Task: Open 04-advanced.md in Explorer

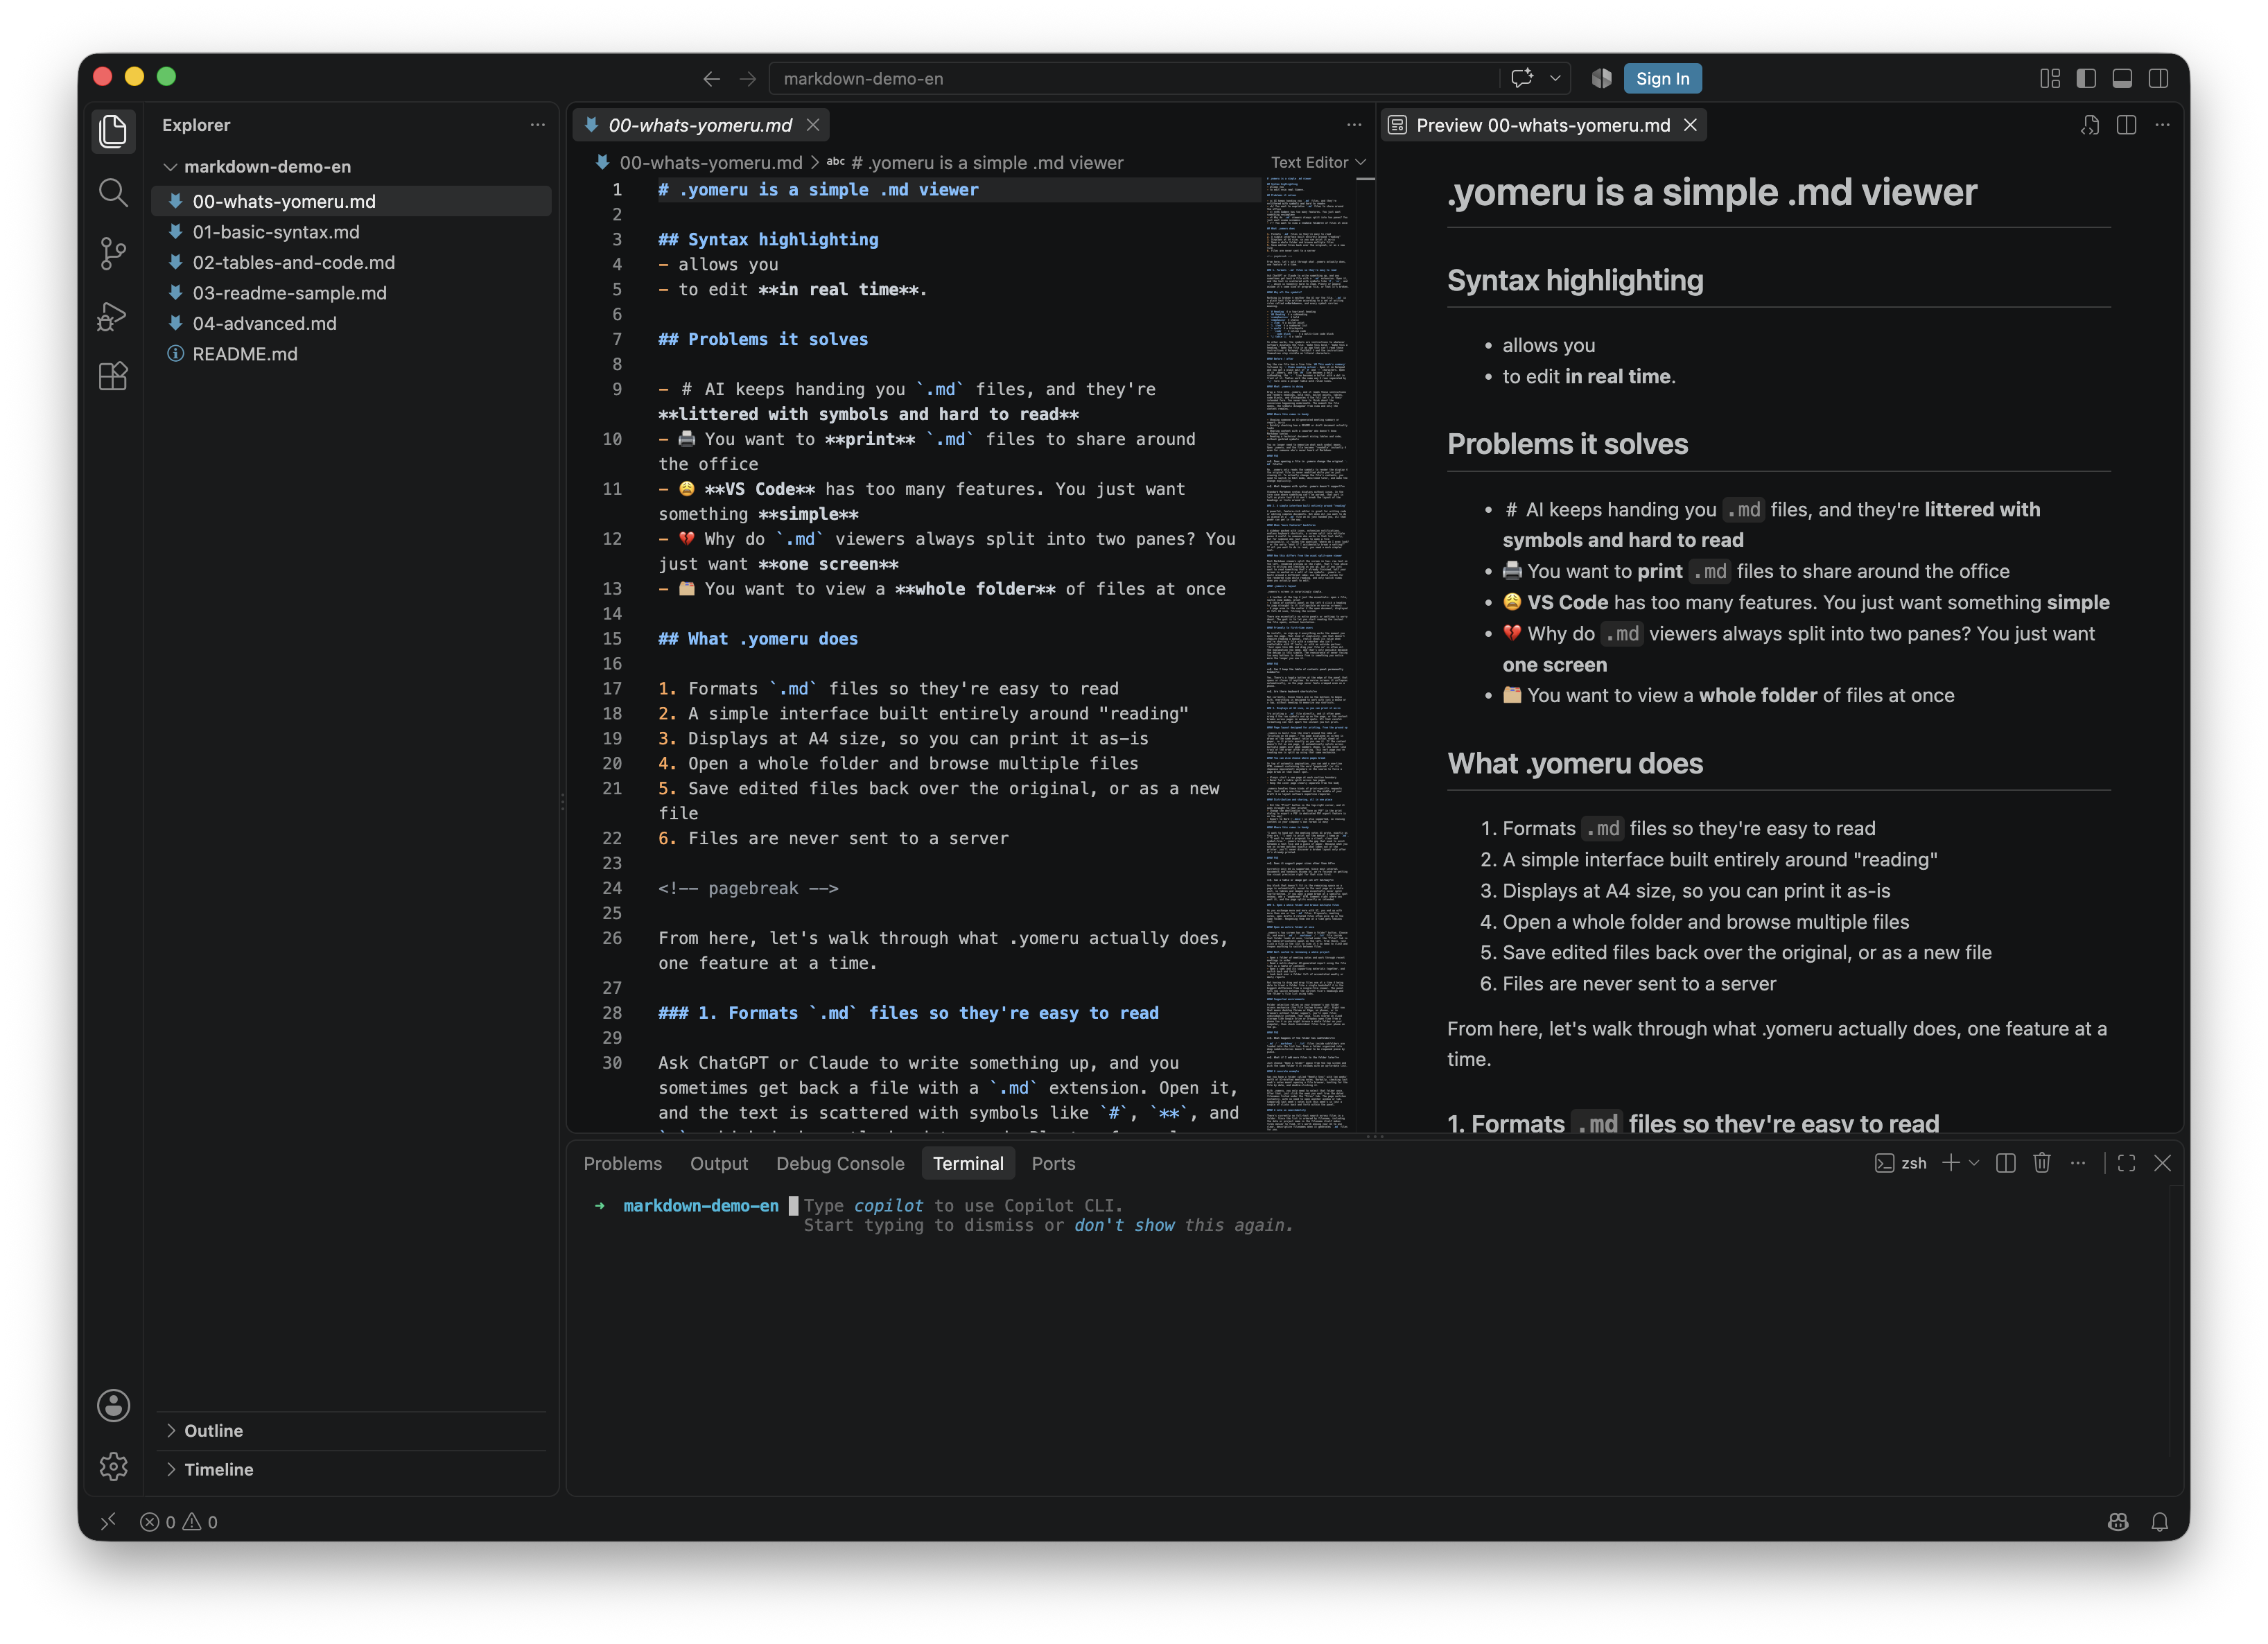Action: coord(351,323)
